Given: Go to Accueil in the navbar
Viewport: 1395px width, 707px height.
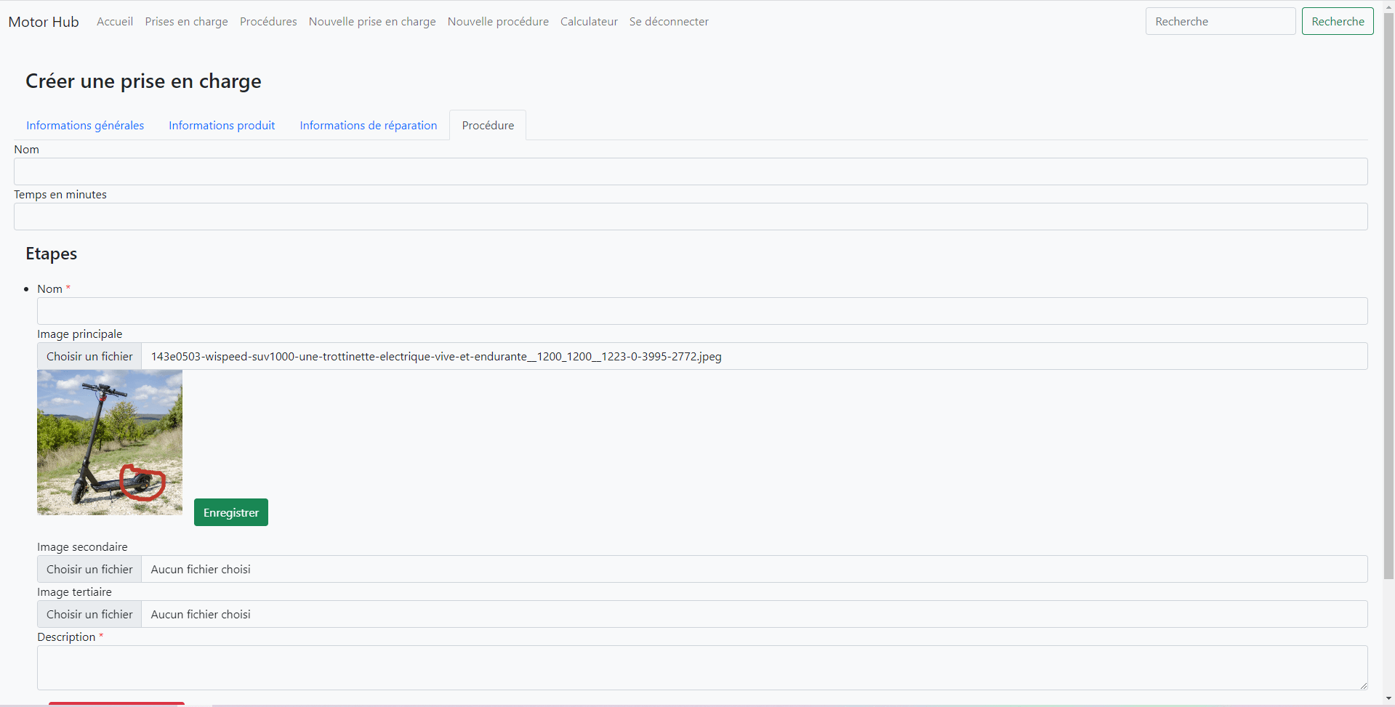Looking at the screenshot, I should click(115, 22).
